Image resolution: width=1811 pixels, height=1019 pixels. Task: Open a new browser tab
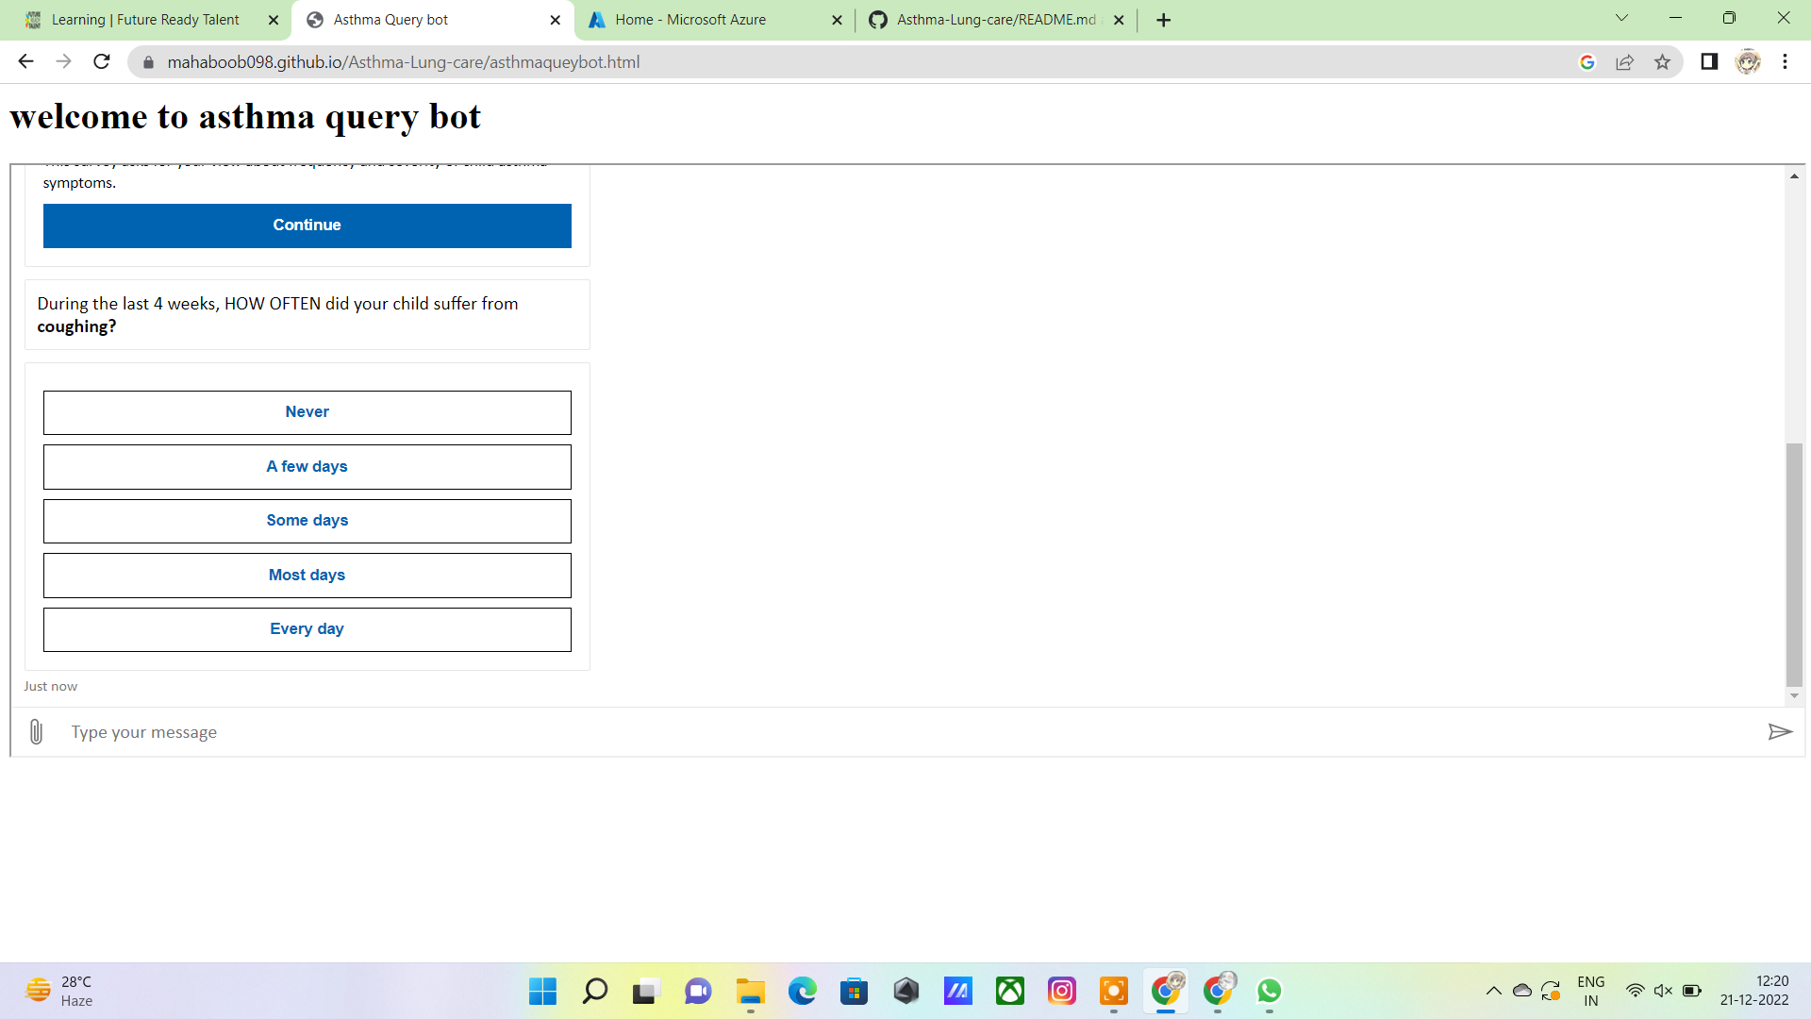click(1164, 20)
